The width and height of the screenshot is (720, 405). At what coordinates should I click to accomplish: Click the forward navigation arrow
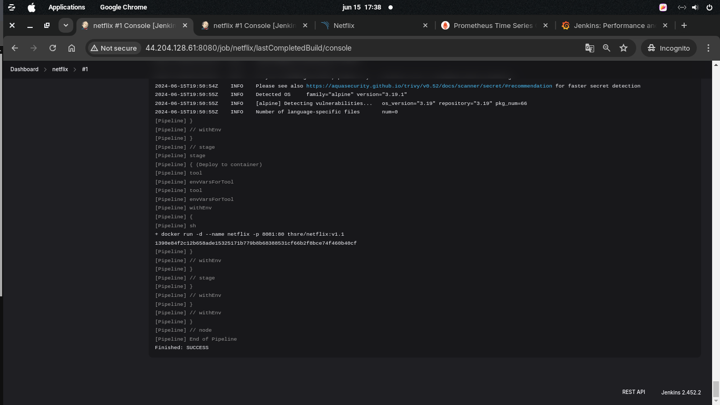point(34,48)
